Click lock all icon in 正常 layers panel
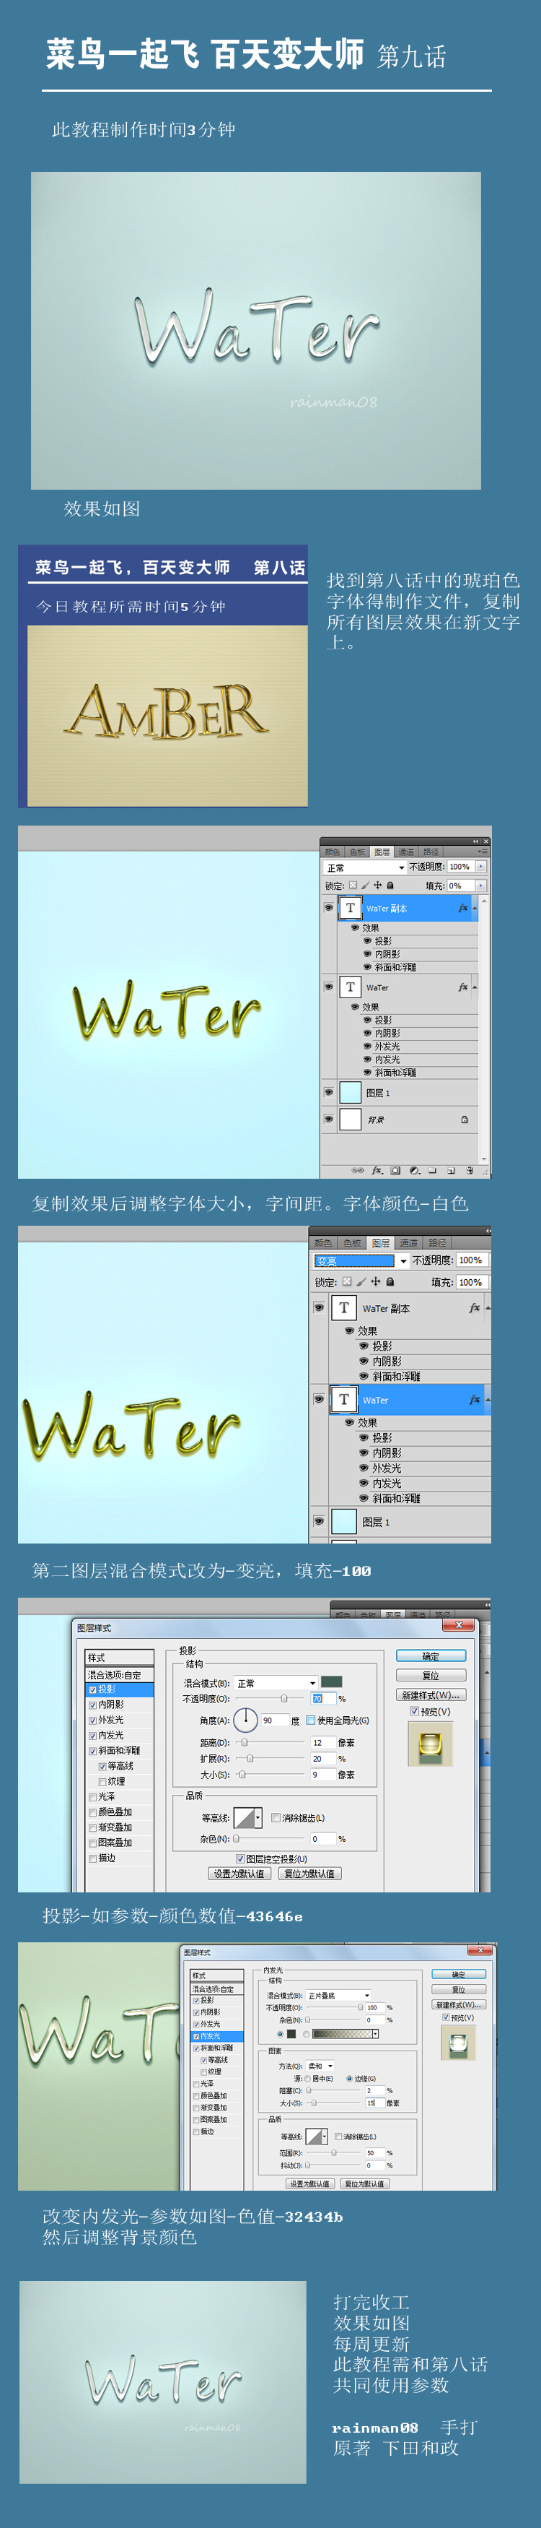This screenshot has height=2528, width=541. [390, 886]
